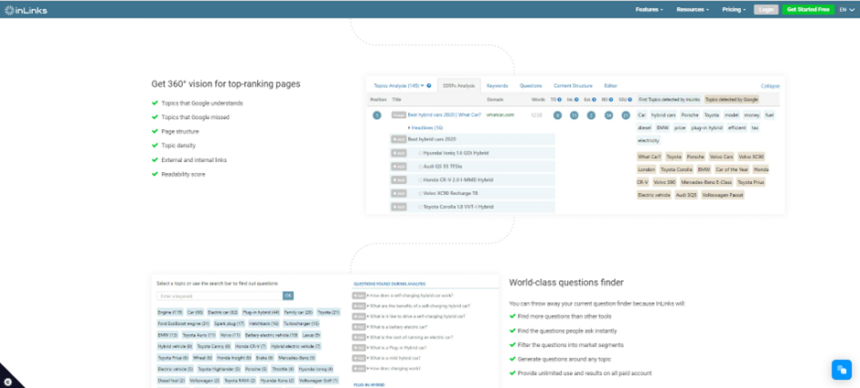Image resolution: width=860 pixels, height=388 pixels.
Task: Click the RD score circle showing 54
Action: (608, 115)
